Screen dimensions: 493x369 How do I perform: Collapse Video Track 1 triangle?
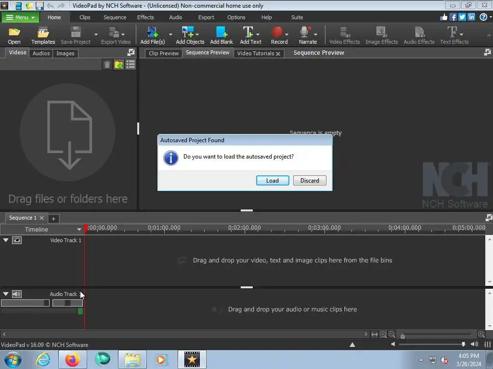point(6,240)
